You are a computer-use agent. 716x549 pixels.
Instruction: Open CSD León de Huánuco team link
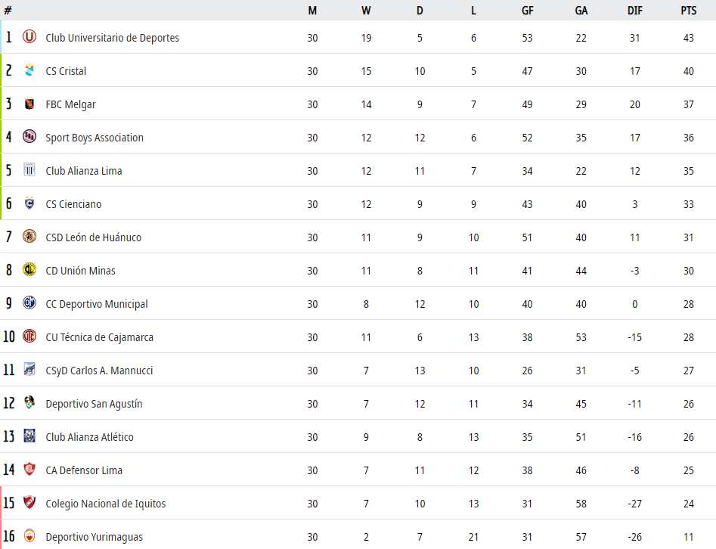coord(94,237)
